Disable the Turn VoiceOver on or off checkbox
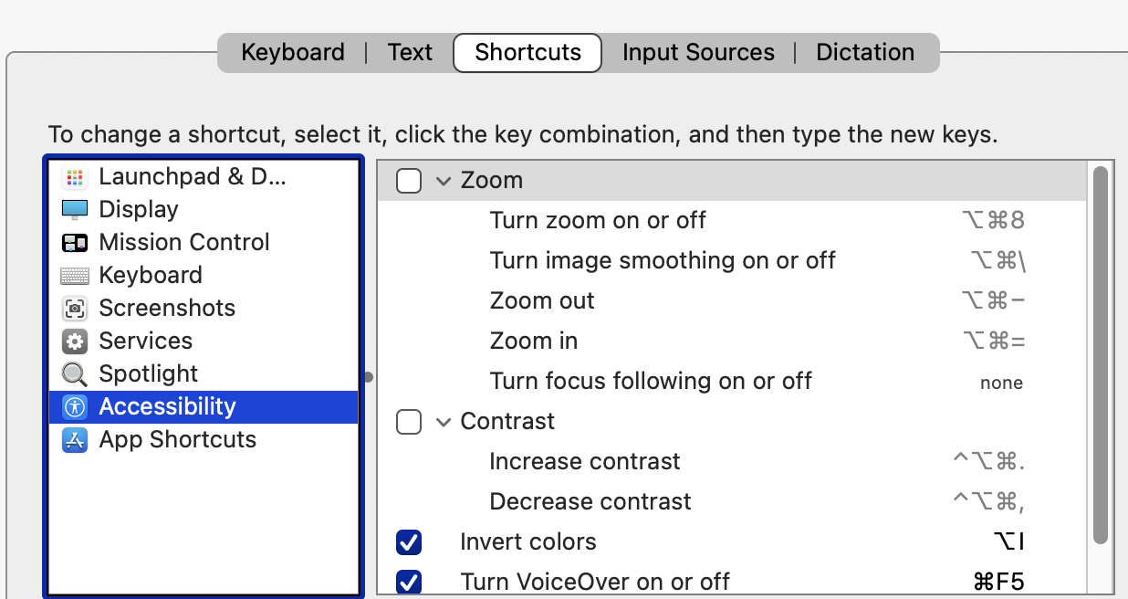The image size is (1128, 599). pos(409,582)
